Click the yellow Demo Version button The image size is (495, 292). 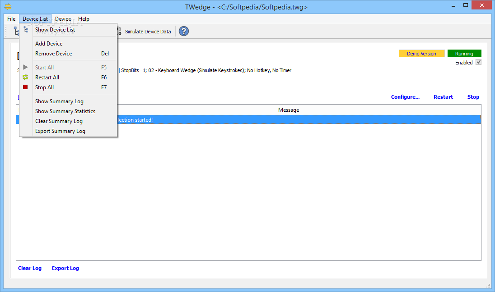(x=421, y=54)
